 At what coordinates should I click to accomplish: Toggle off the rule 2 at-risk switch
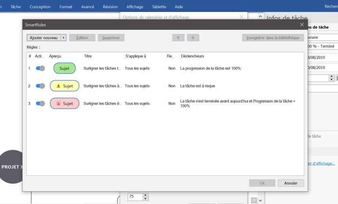pos(40,86)
